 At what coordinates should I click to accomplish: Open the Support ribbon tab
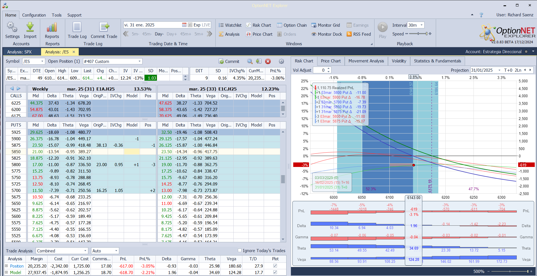point(75,15)
